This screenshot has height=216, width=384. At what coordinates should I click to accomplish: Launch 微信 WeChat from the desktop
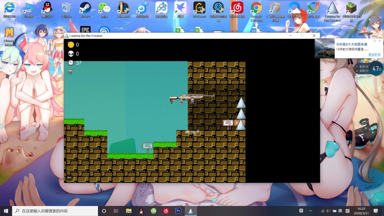(104, 10)
